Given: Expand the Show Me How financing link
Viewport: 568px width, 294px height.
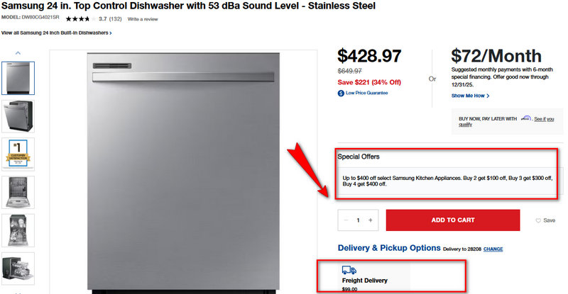Looking at the screenshot, I should (470, 96).
